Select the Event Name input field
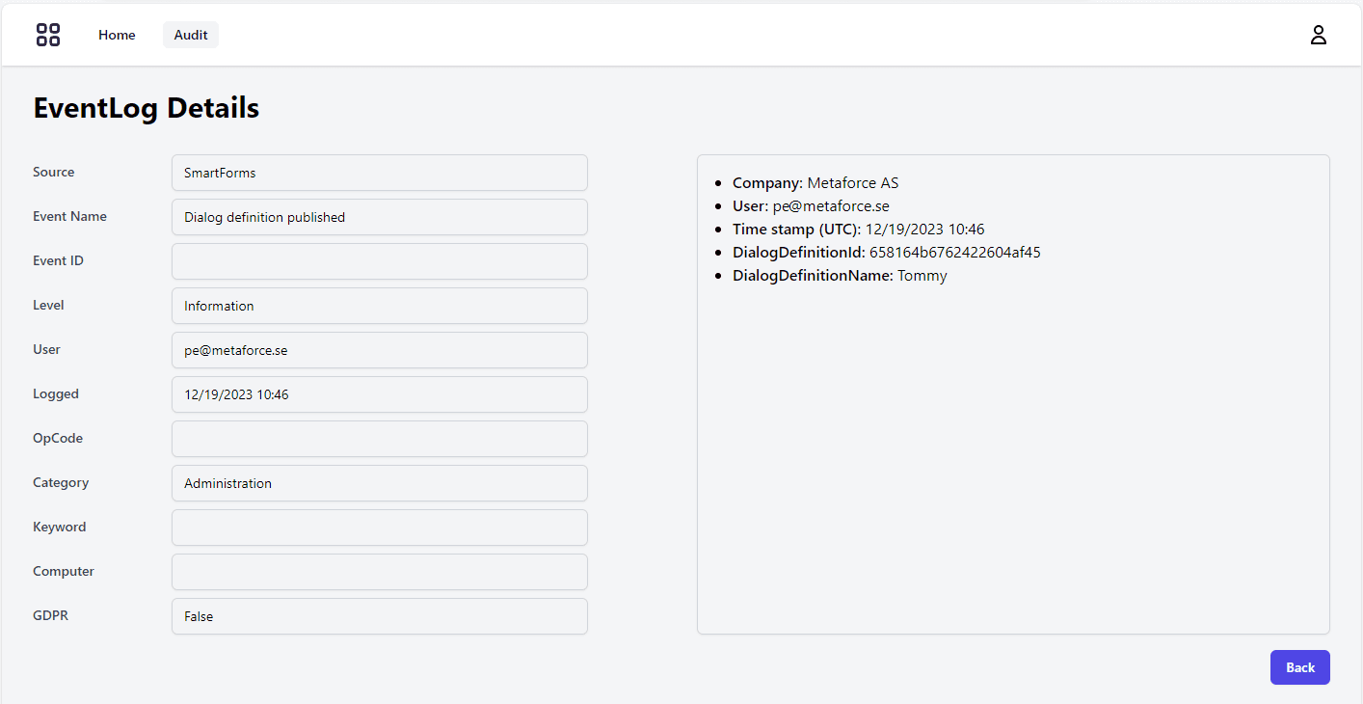1363x704 pixels. pos(379,217)
